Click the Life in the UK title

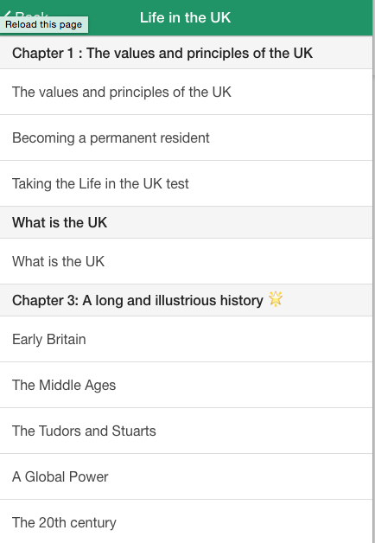(x=185, y=17)
